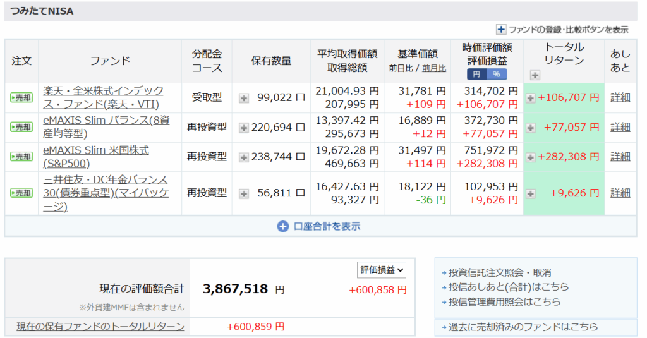647x338 pixels.
Task: Click 売却 button for 楽天・全米株式インデックス fund
Action: coord(21,98)
